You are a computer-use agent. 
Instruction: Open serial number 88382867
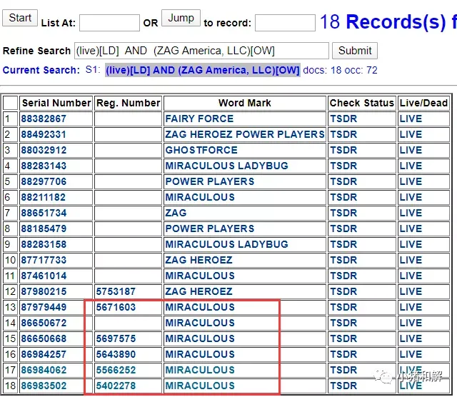pyautogui.click(x=44, y=119)
